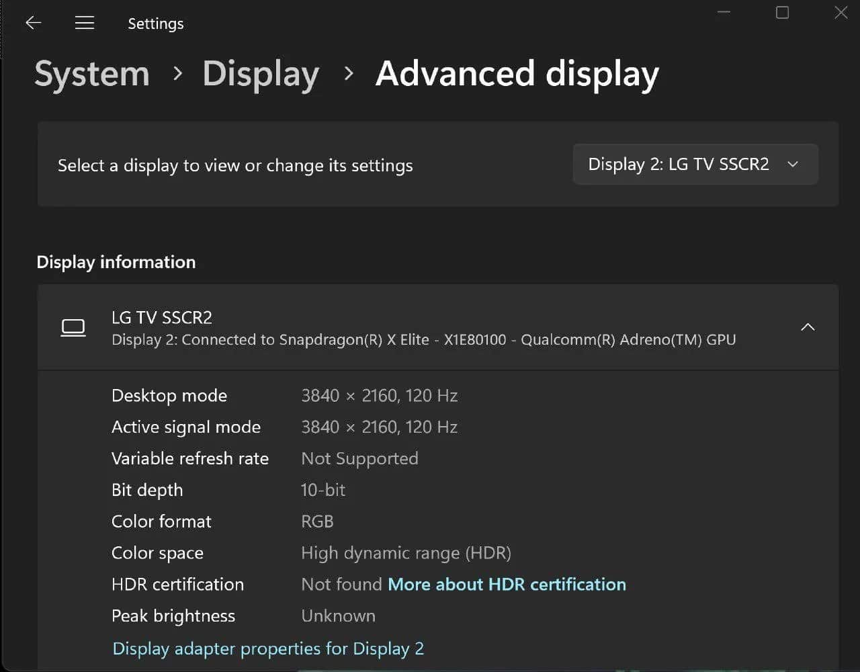Open More about HDR certification link
Image resolution: width=860 pixels, height=672 pixels.
pyautogui.click(x=507, y=584)
